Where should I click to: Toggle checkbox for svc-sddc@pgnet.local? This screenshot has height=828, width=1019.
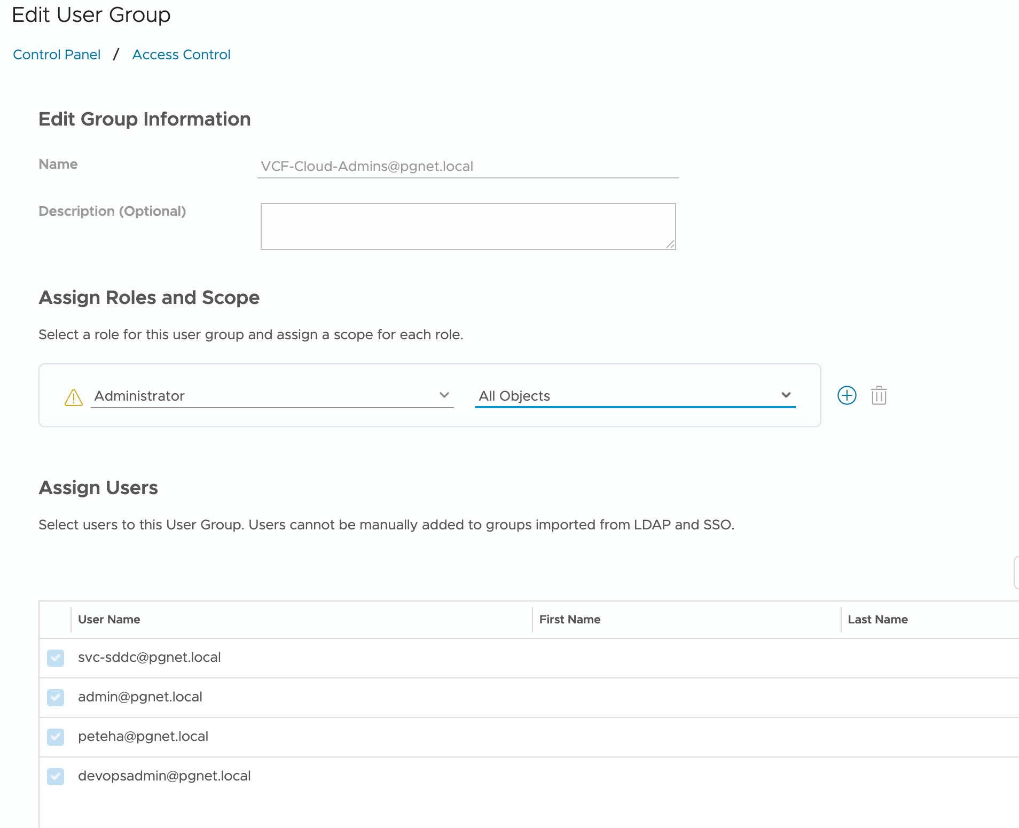(56, 658)
